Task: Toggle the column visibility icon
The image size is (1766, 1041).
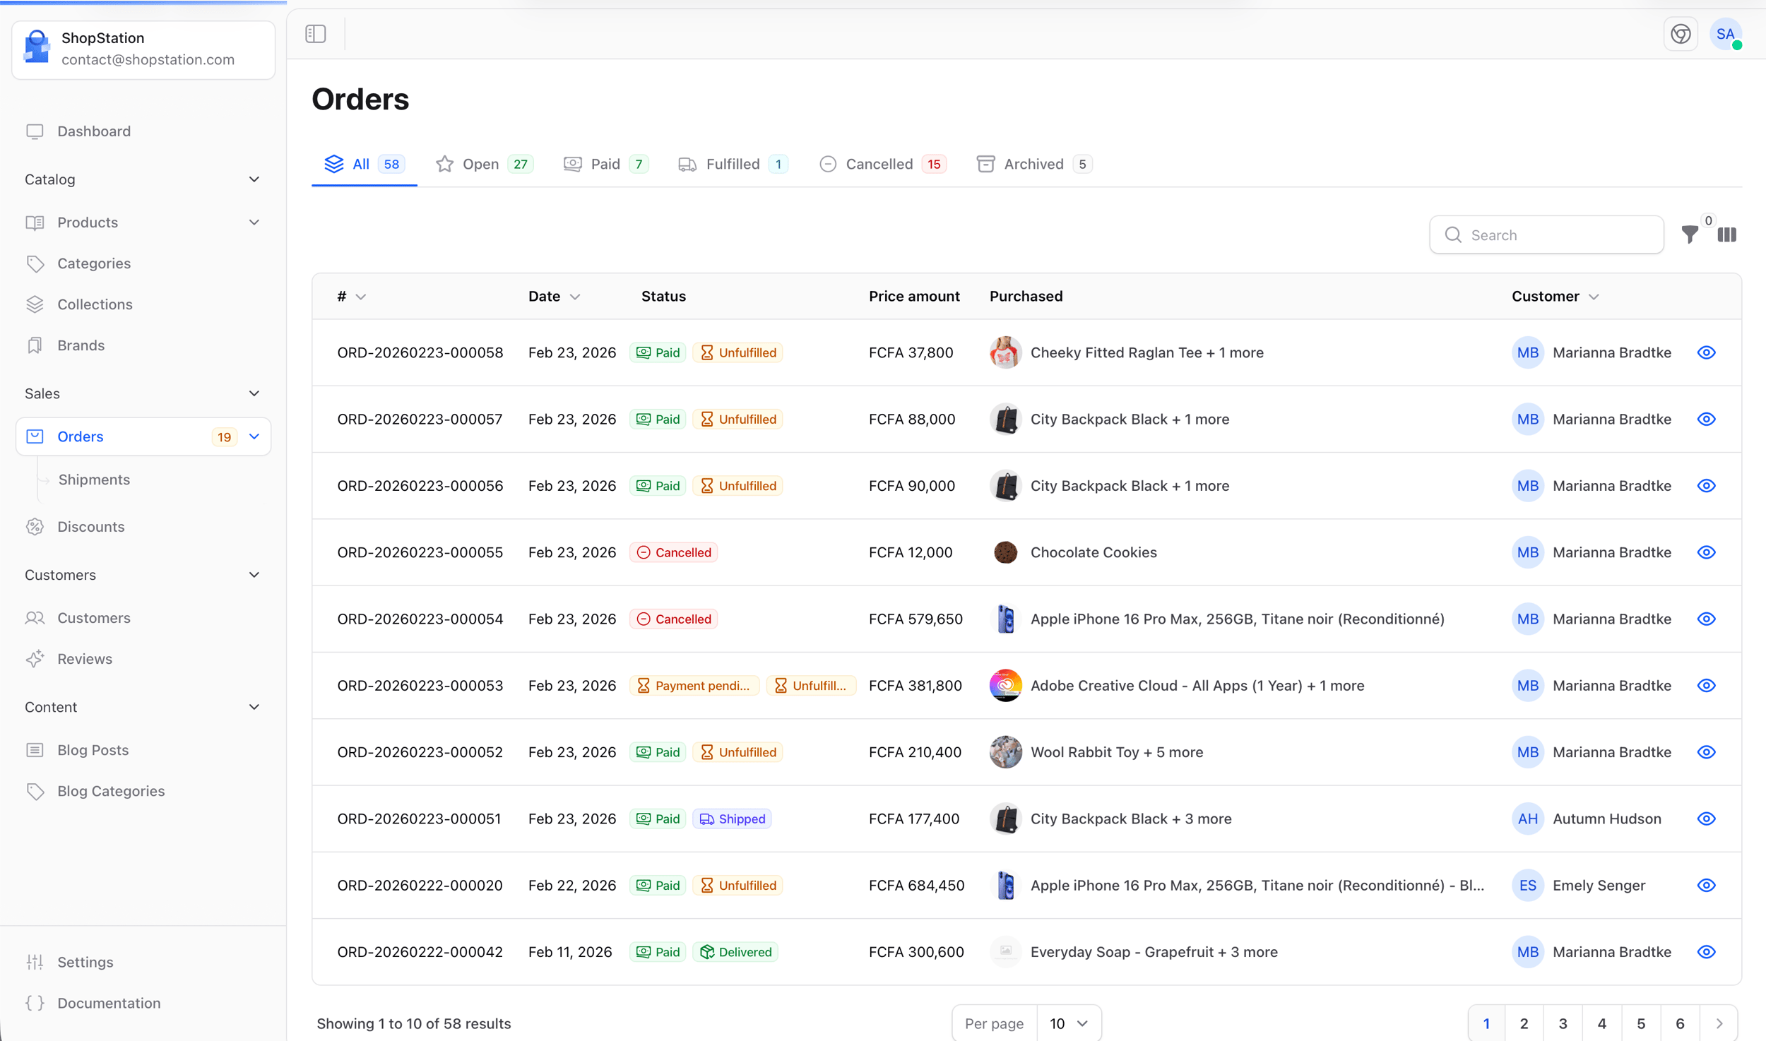Action: pyautogui.click(x=1726, y=234)
